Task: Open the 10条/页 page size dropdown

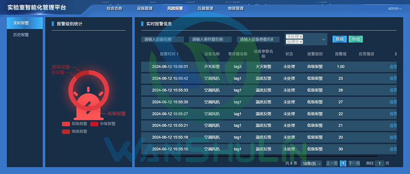Action: (311, 164)
